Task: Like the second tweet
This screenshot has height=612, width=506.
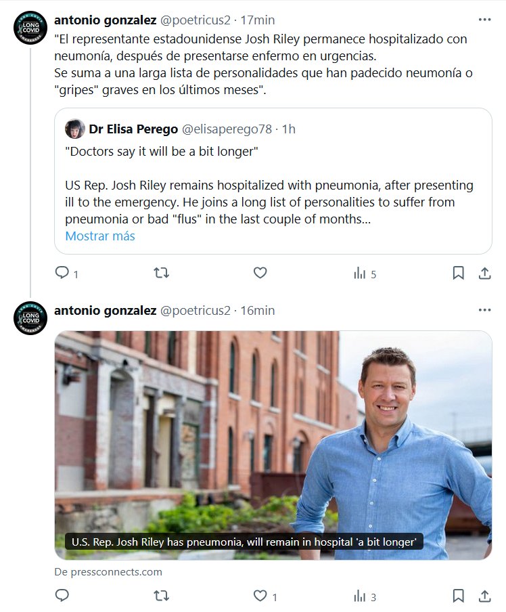Action: point(260,596)
